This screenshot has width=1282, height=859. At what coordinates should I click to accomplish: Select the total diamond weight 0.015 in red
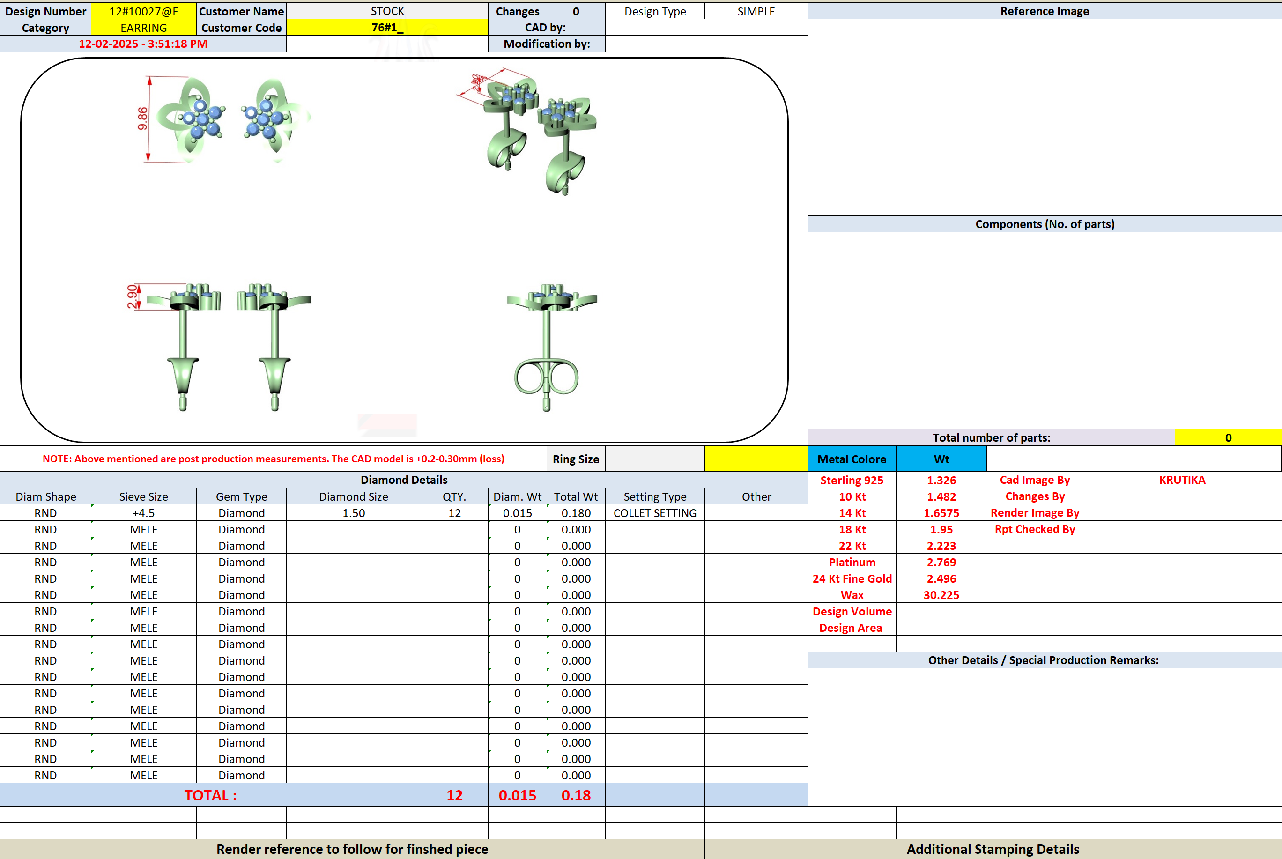pos(517,795)
